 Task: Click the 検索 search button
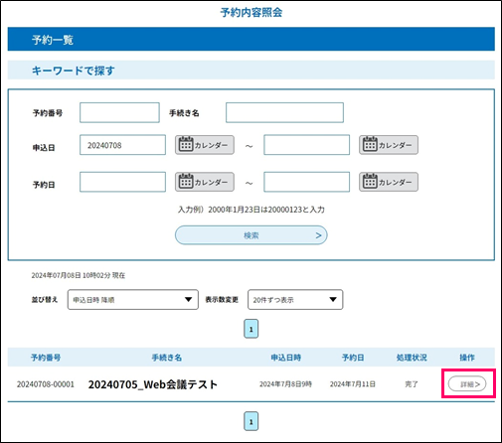click(x=251, y=235)
